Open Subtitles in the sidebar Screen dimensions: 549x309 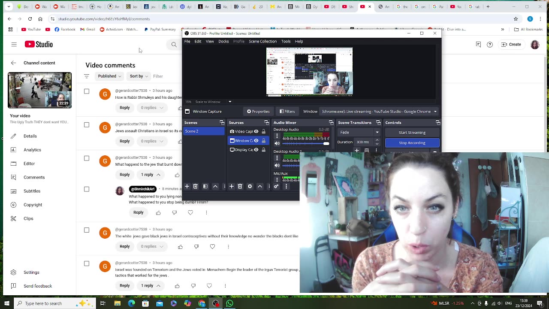(32, 191)
